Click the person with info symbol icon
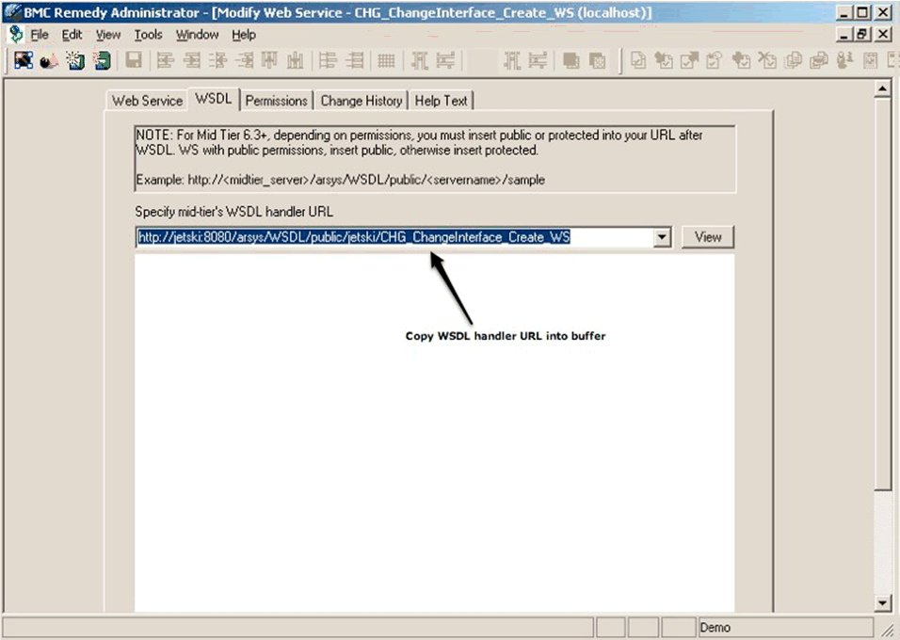Image resolution: width=900 pixels, height=640 pixels. pos(844,60)
